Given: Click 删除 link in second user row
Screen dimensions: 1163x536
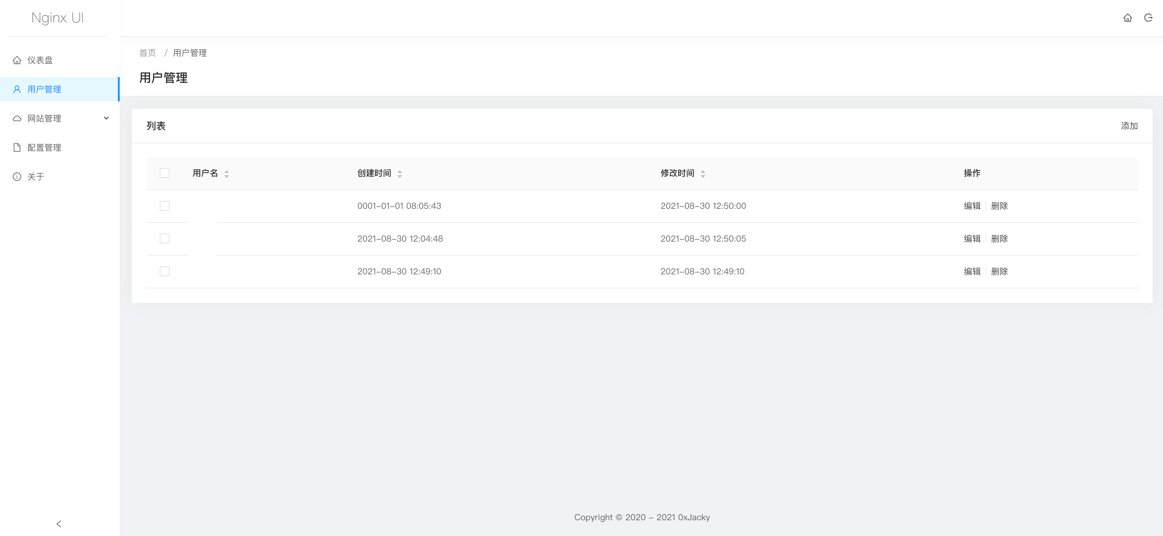Looking at the screenshot, I should [999, 239].
